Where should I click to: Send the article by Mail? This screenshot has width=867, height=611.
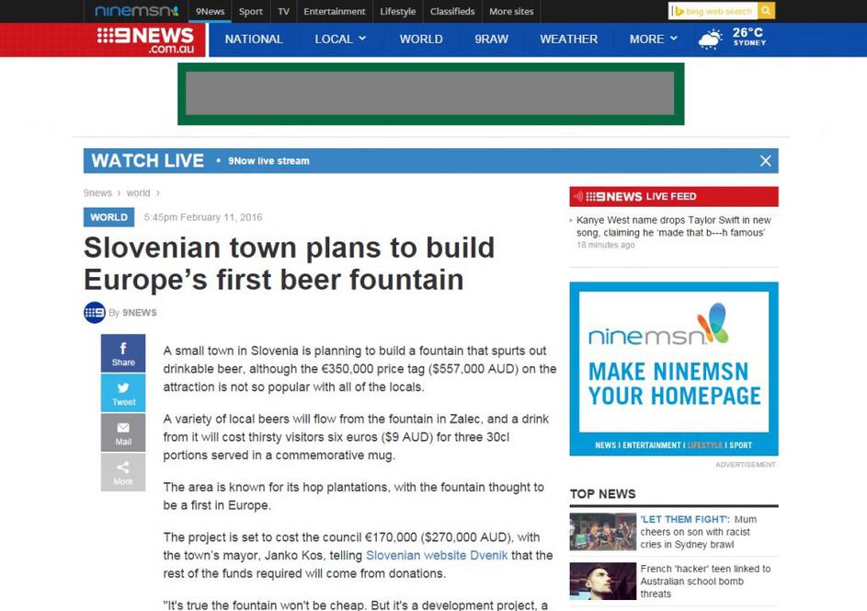click(x=123, y=432)
